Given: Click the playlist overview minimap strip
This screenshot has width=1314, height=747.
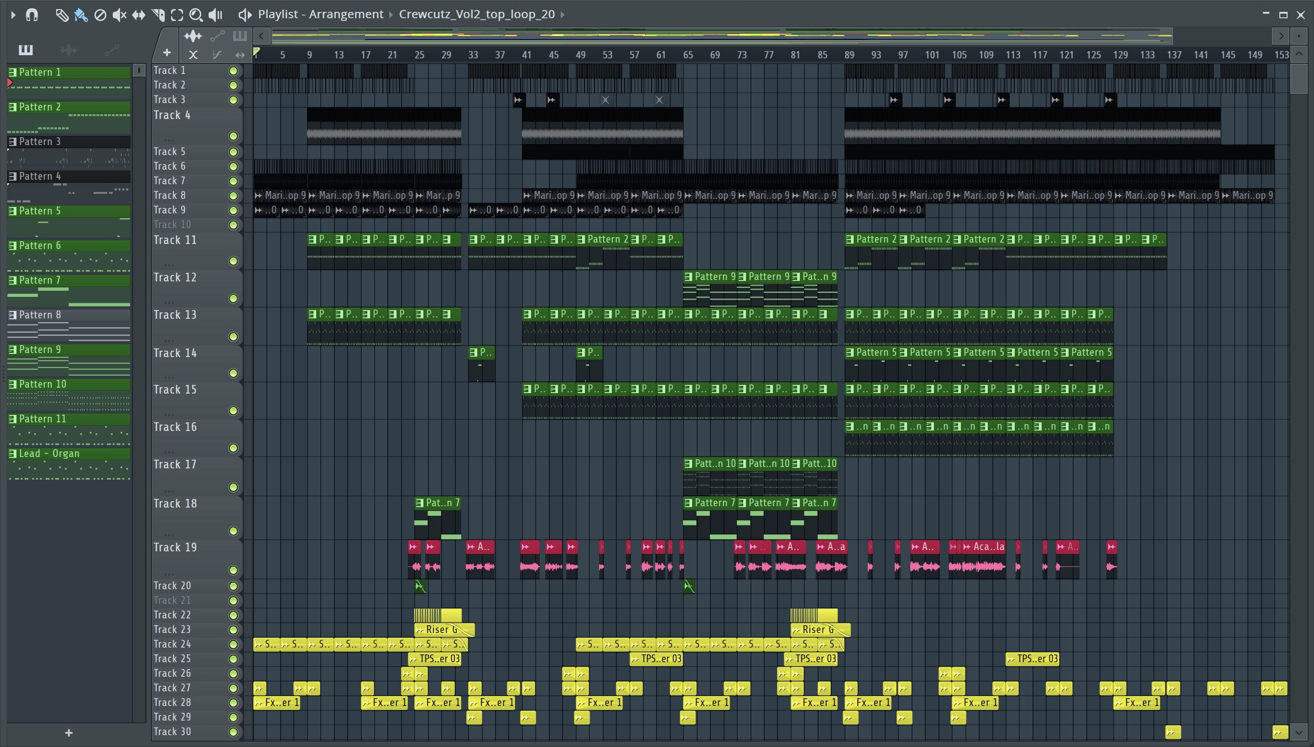Looking at the screenshot, I should coord(722,36).
